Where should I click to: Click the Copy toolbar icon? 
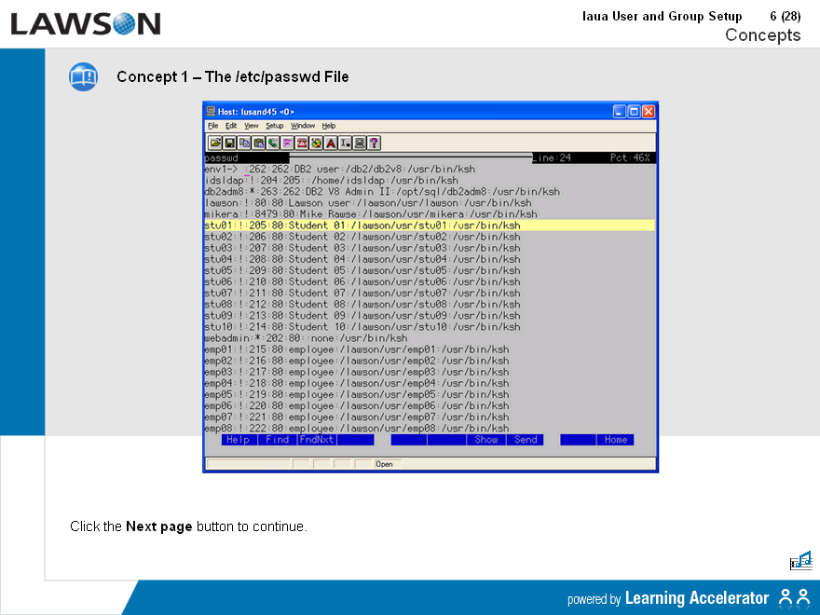pyautogui.click(x=244, y=143)
